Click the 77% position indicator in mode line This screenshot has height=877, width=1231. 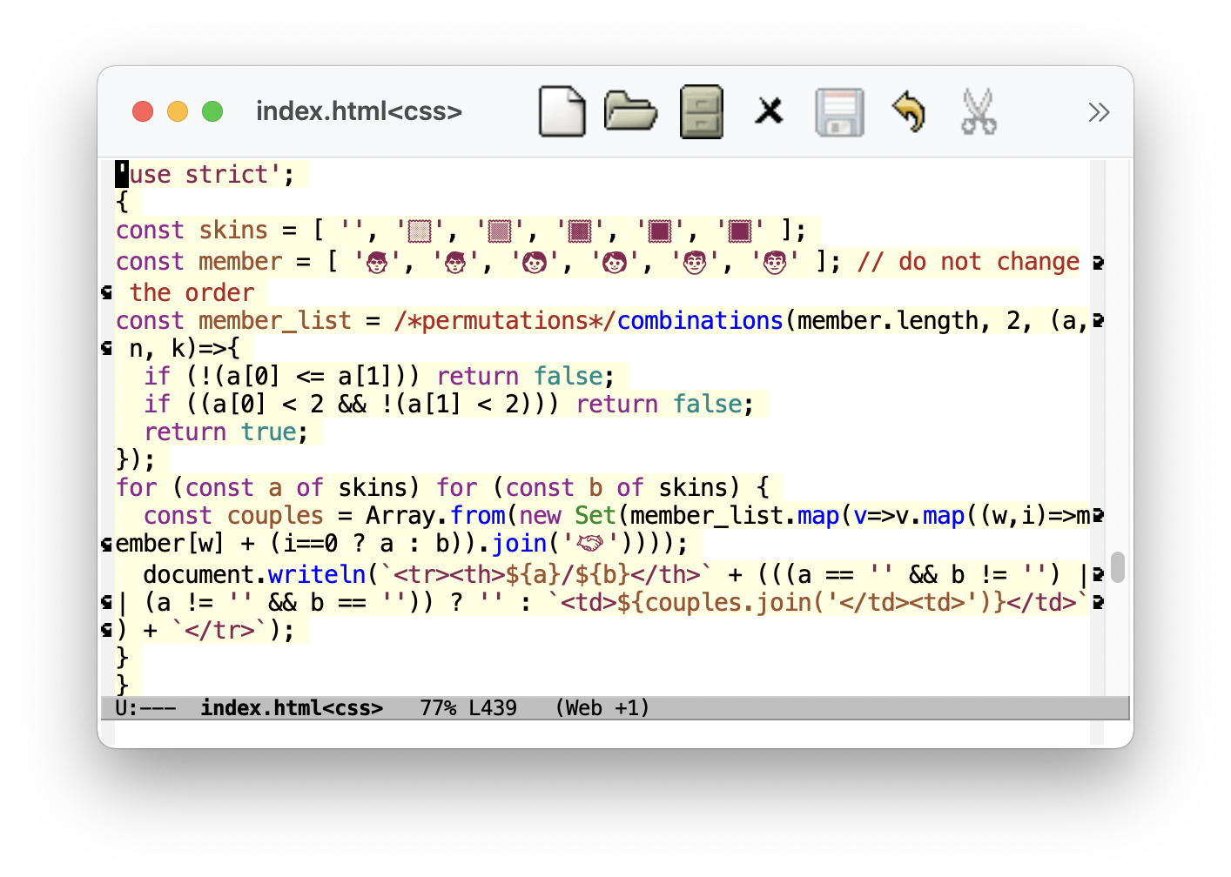point(439,708)
